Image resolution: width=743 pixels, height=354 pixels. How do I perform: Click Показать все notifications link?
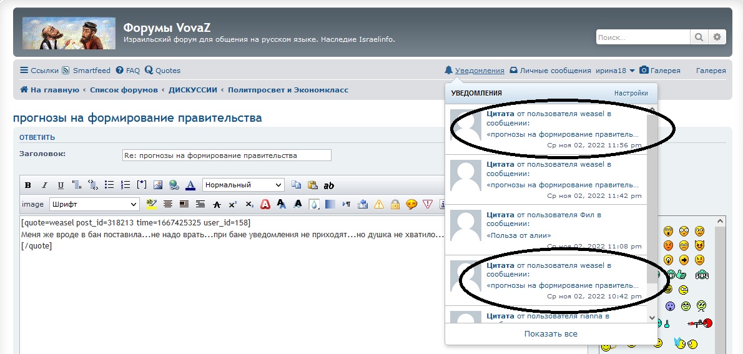click(x=551, y=334)
